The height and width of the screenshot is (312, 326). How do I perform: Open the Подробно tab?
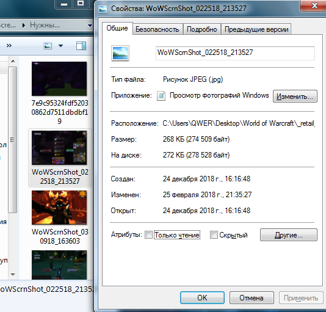201,29
